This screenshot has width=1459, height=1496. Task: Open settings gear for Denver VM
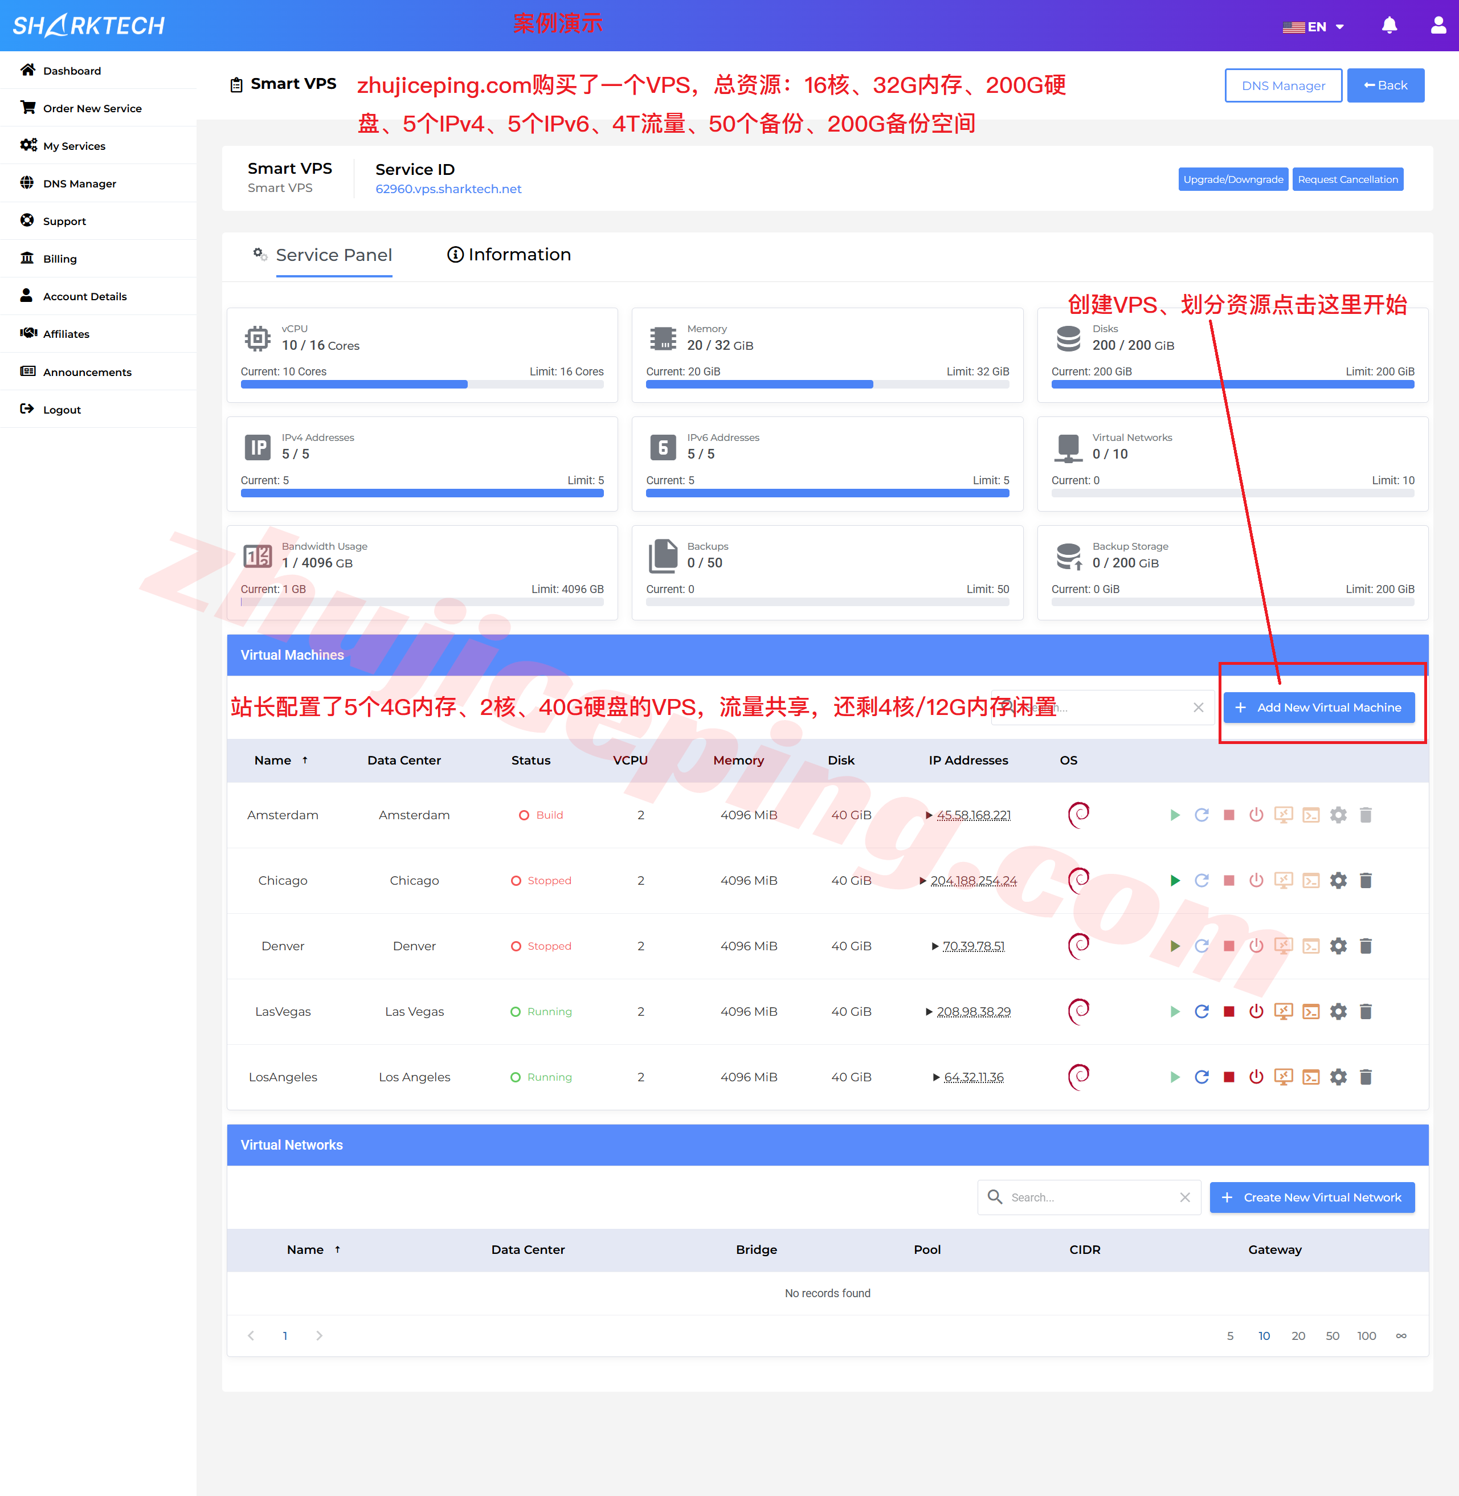[x=1338, y=946]
